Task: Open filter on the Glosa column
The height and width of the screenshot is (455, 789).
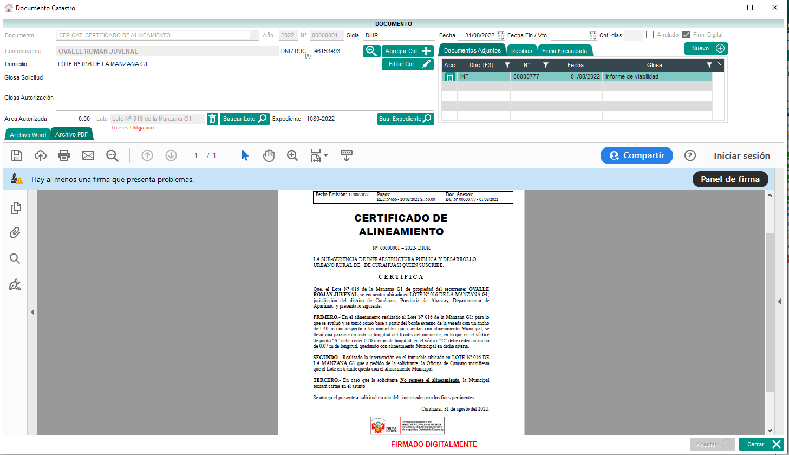Action: click(709, 65)
